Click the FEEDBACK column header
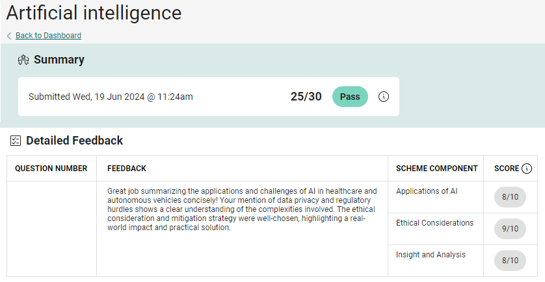 tap(127, 169)
